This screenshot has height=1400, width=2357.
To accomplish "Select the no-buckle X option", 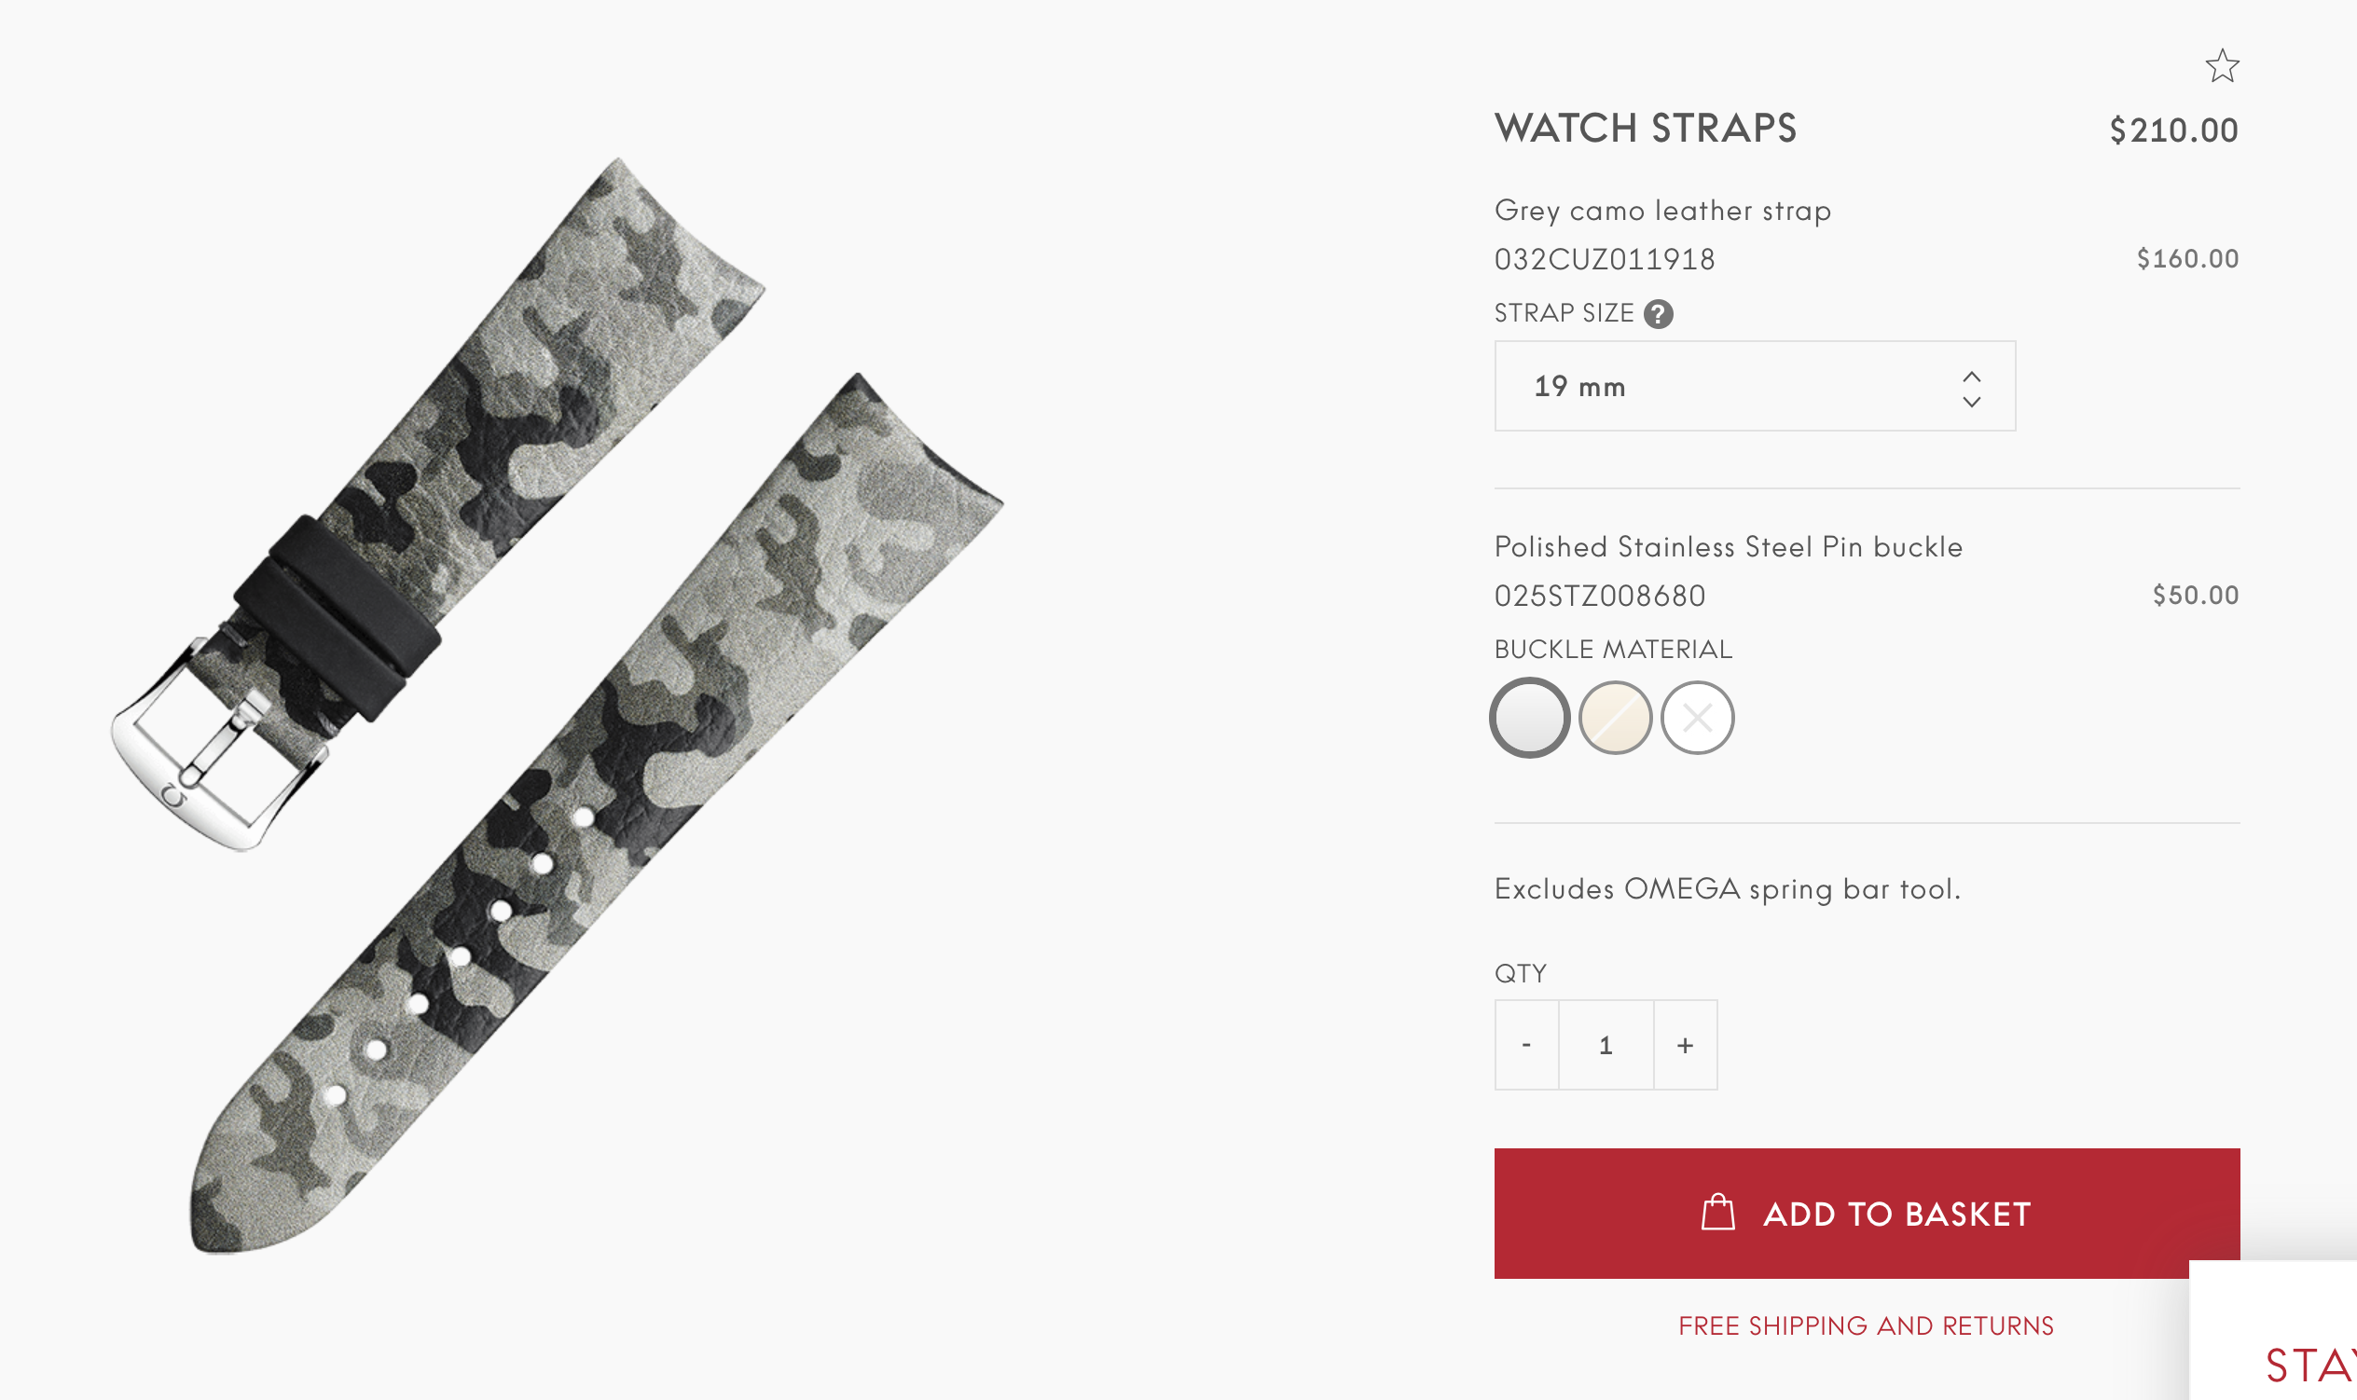I will pos(1697,718).
